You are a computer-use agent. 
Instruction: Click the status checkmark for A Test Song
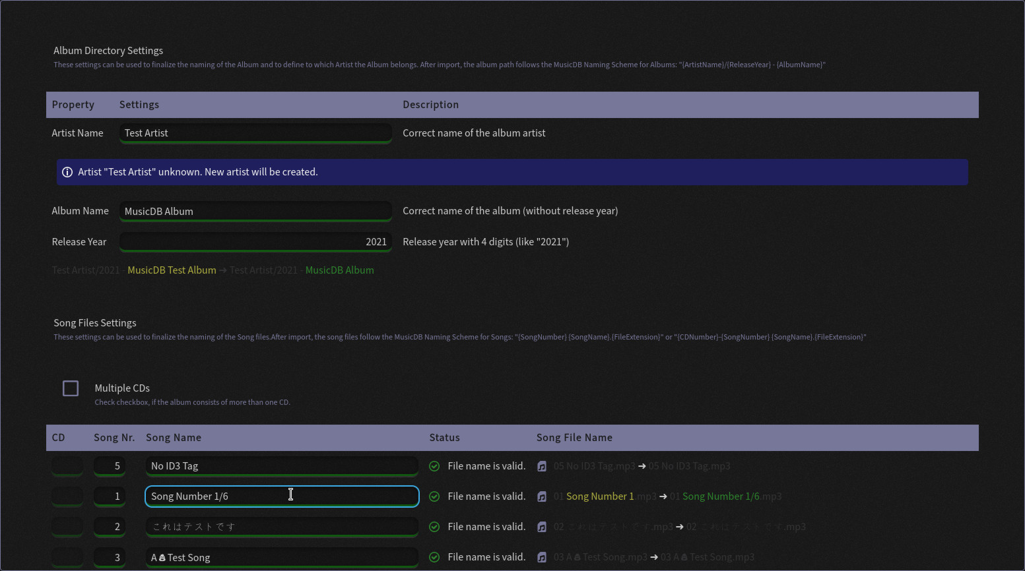pos(434,557)
